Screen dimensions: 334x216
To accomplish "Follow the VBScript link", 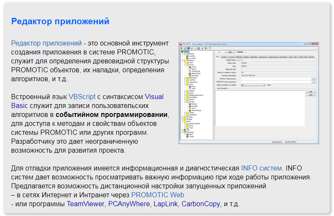I will 82,97.
